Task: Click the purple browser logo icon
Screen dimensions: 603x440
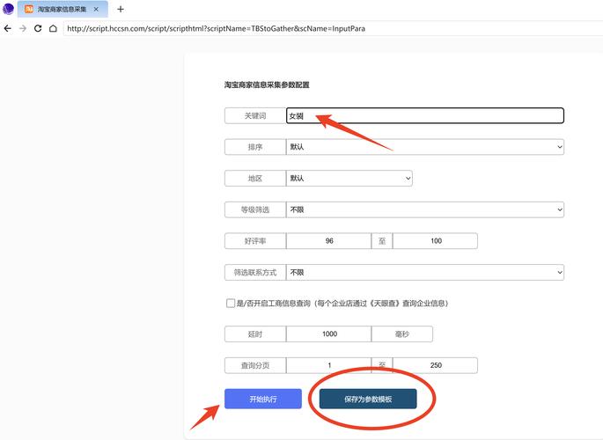Action: click(9, 10)
